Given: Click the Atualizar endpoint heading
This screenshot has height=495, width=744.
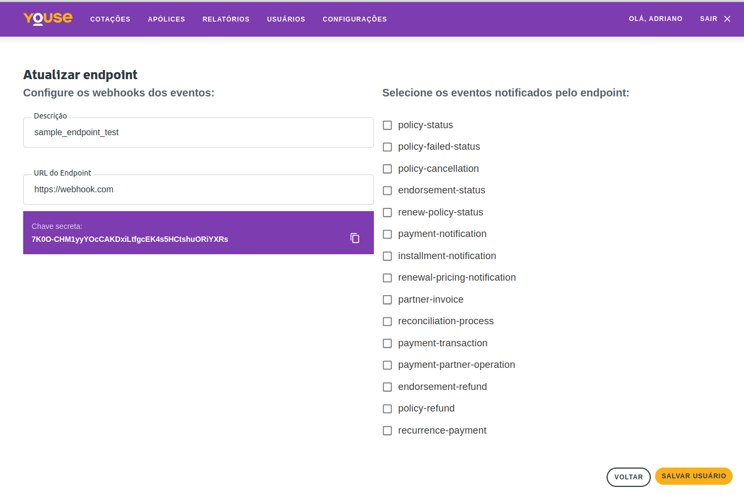Looking at the screenshot, I should (80, 75).
